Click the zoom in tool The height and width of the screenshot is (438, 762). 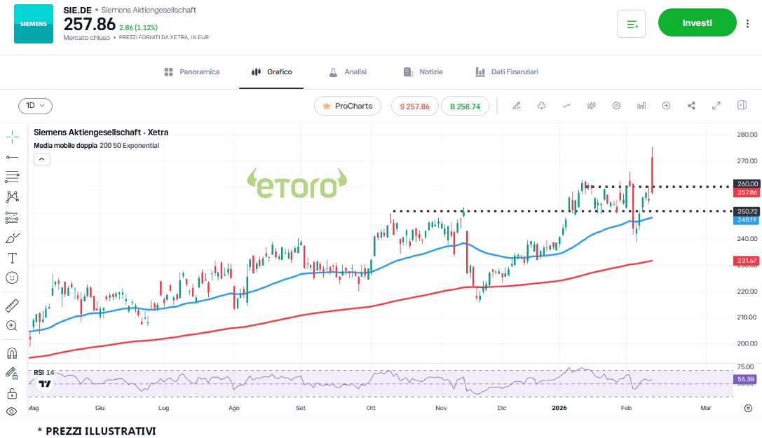pos(12,326)
